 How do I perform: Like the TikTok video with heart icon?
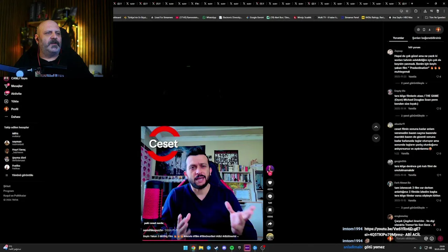point(270,183)
